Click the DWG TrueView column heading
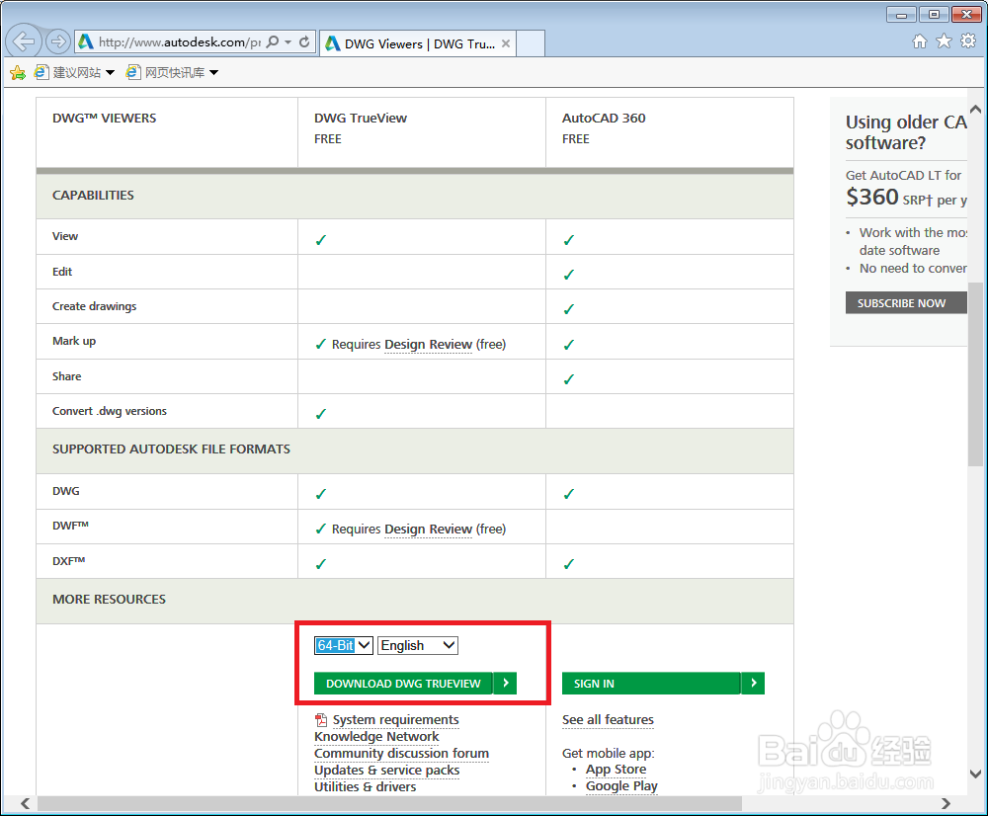Viewport: 988px width, 816px height. (361, 118)
